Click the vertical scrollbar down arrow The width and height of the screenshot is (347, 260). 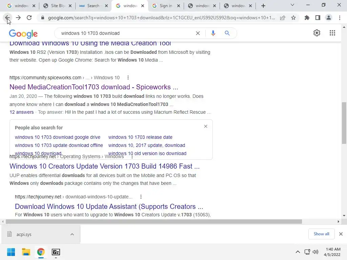[x=344, y=216]
